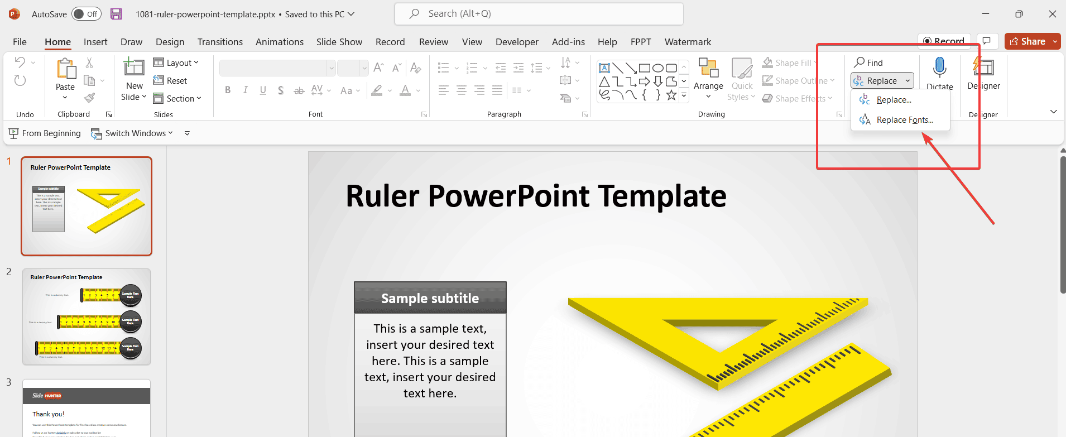The height and width of the screenshot is (437, 1066).
Task: Open the Transitions tab
Action: [220, 42]
